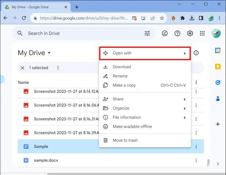Click the Share submenu arrow
The height and width of the screenshot is (175, 226).
tap(185, 99)
